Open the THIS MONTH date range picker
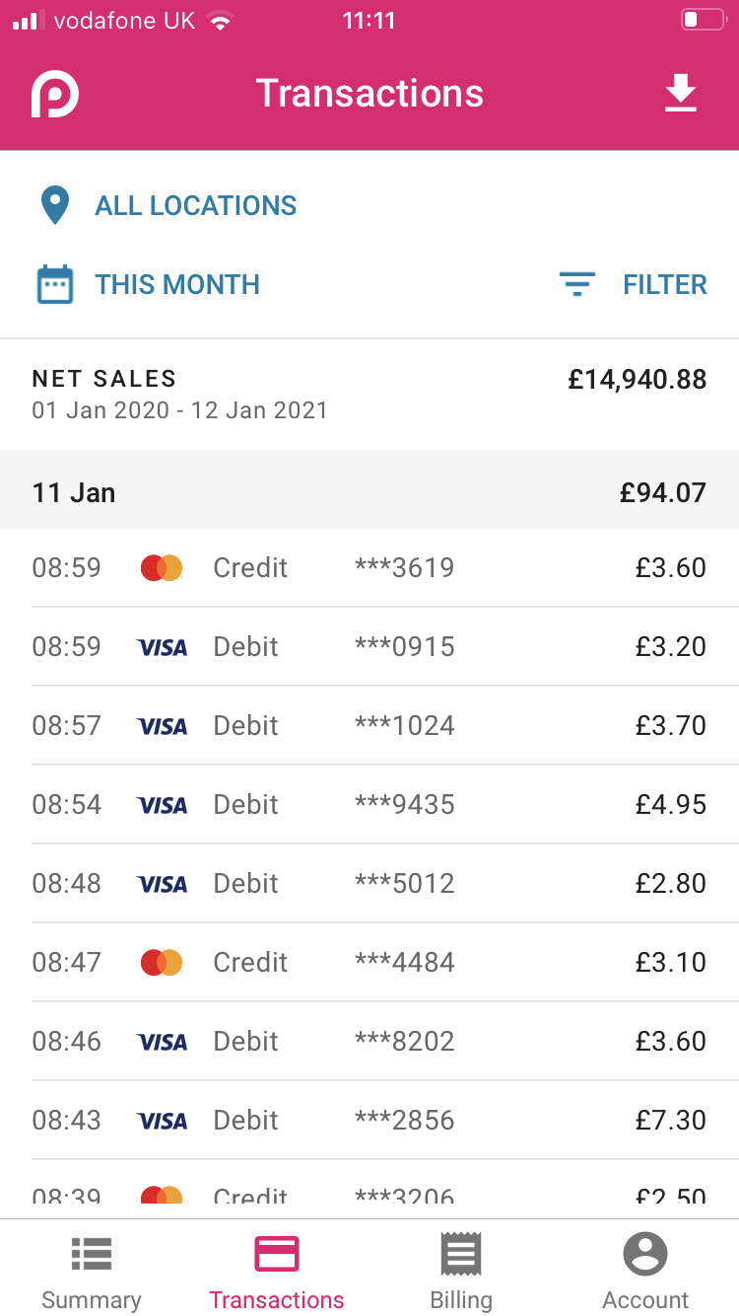 pos(177,285)
